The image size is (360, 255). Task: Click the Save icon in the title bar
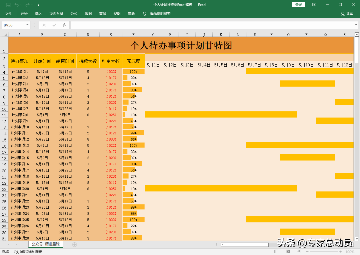[x=8, y=5]
